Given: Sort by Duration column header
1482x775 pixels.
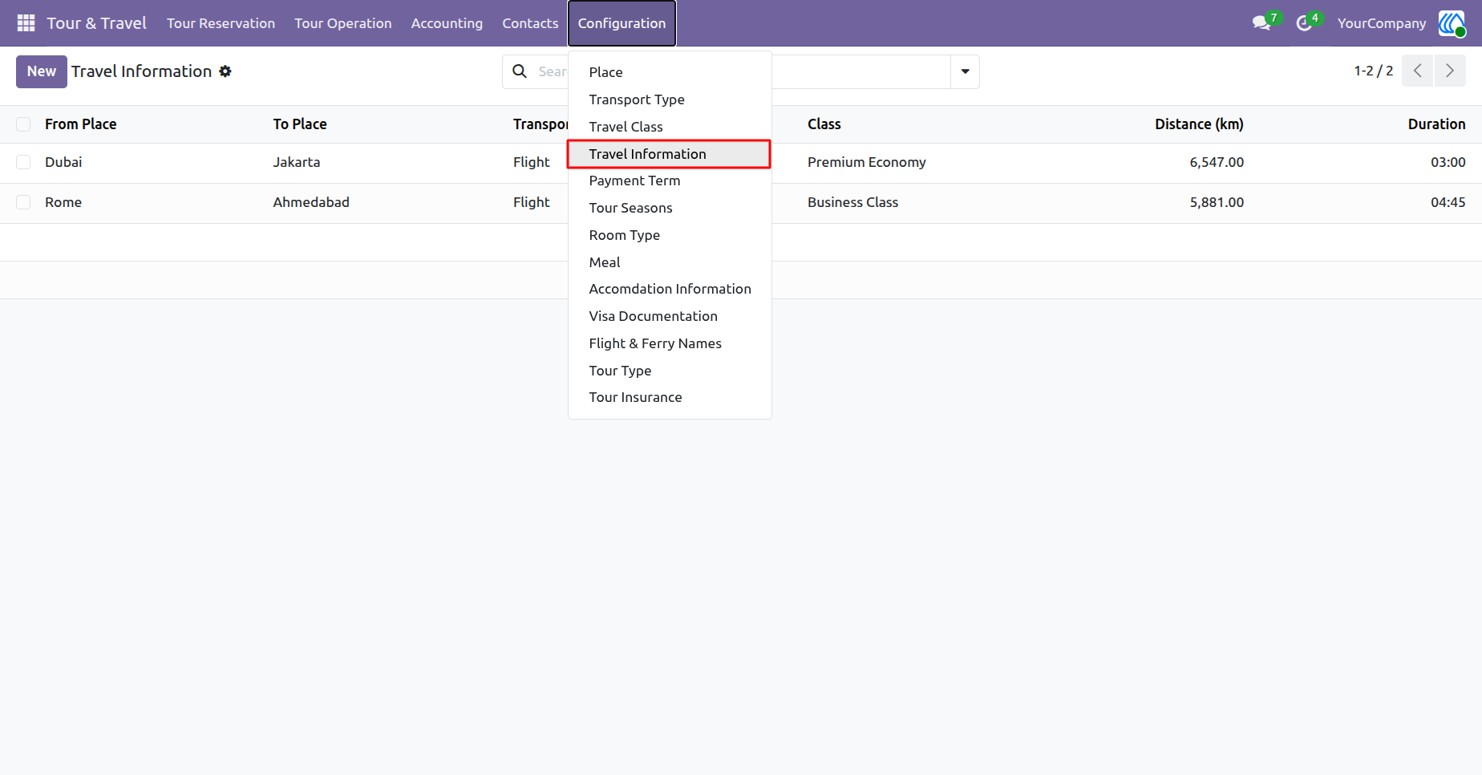Looking at the screenshot, I should (x=1436, y=124).
